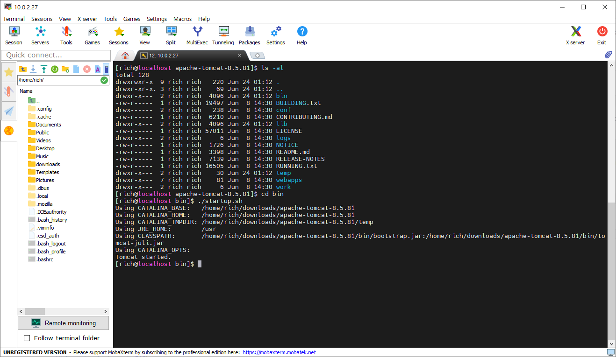The width and height of the screenshot is (616, 357).
Task: Open the Terminal menu
Action: point(14,19)
